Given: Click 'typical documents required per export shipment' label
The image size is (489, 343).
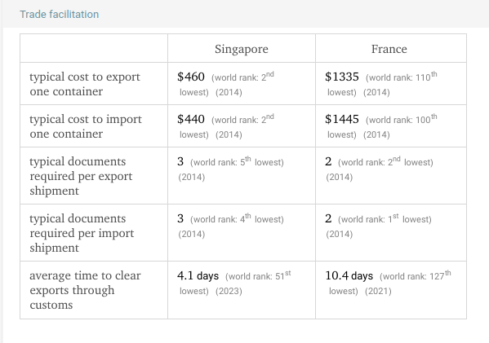Looking at the screenshot, I should [81, 176].
